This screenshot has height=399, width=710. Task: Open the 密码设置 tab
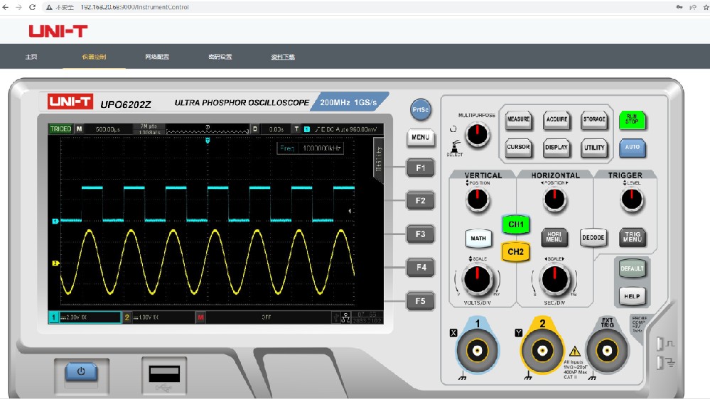click(220, 57)
